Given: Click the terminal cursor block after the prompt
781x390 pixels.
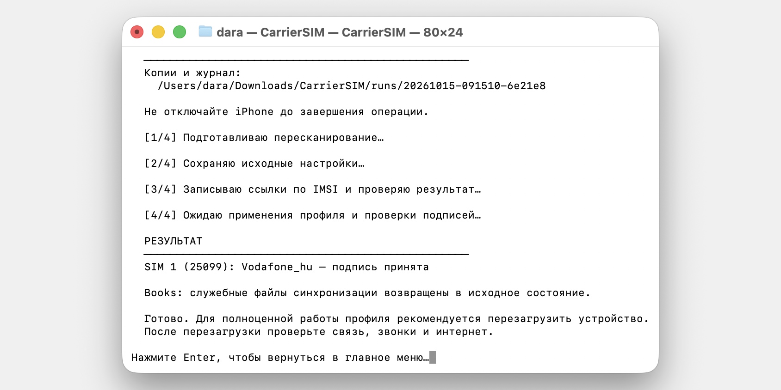Looking at the screenshot, I should click(x=433, y=357).
